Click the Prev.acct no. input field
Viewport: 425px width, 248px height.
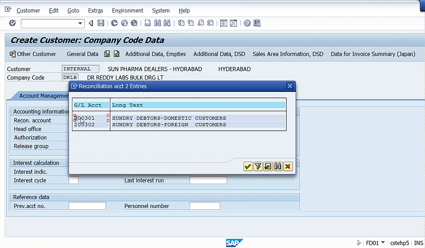[x=87, y=206]
